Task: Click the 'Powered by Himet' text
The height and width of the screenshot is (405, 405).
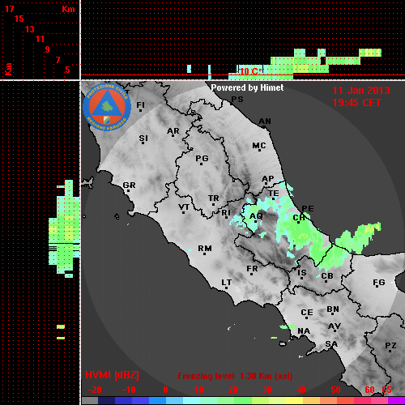Action: tap(247, 87)
